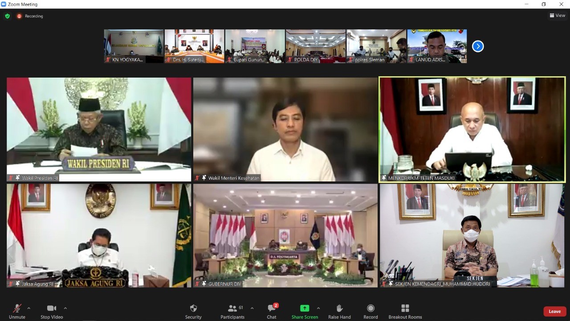Image resolution: width=570 pixels, height=321 pixels.
Task: Expand audio options arrow next to Unmute
Action: click(x=29, y=308)
